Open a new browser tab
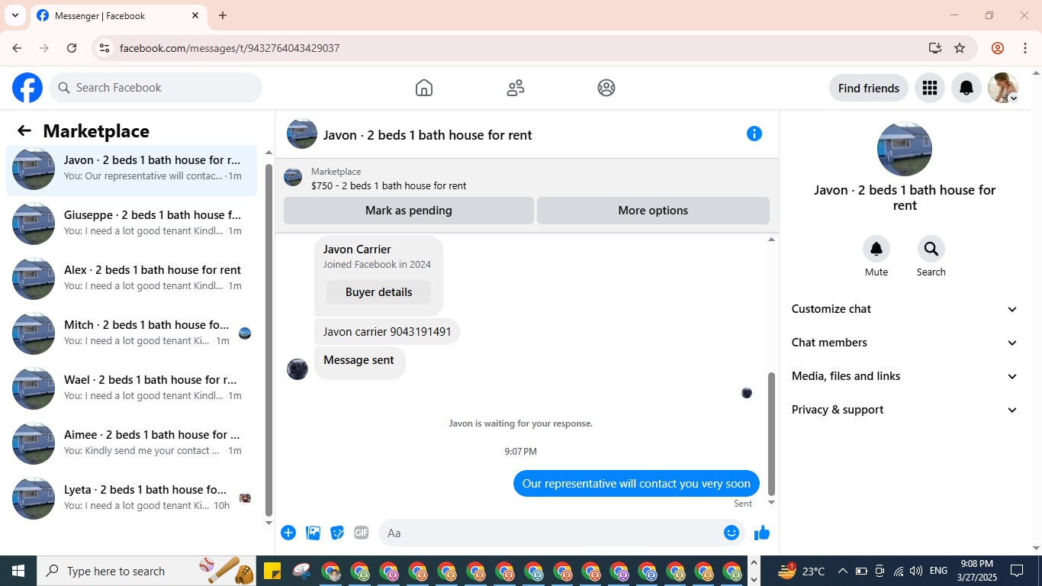 [x=223, y=15]
